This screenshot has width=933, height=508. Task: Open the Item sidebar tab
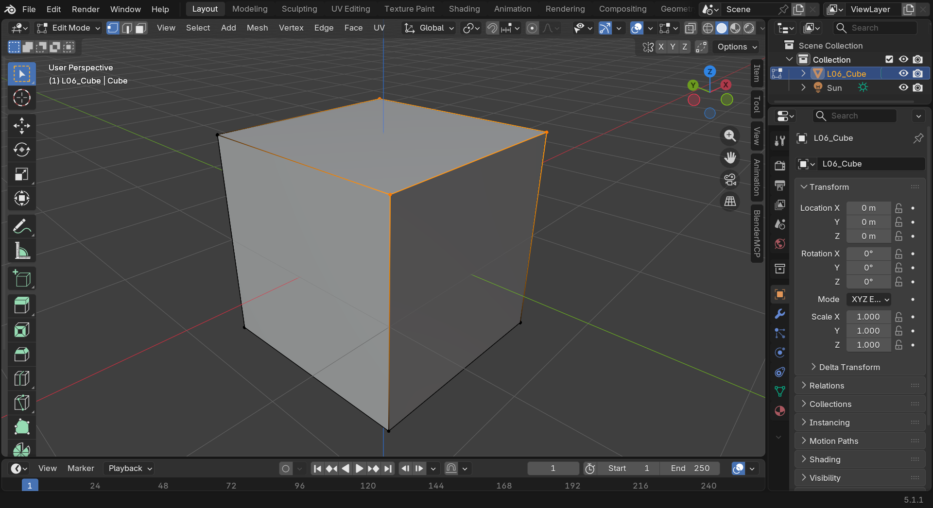pyautogui.click(x=757, y=73)
